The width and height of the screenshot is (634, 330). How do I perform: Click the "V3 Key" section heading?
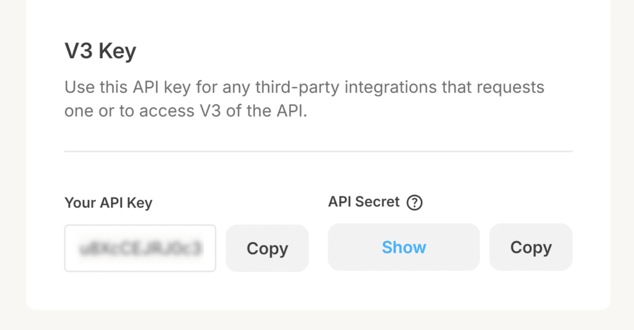tap(100, 51)
